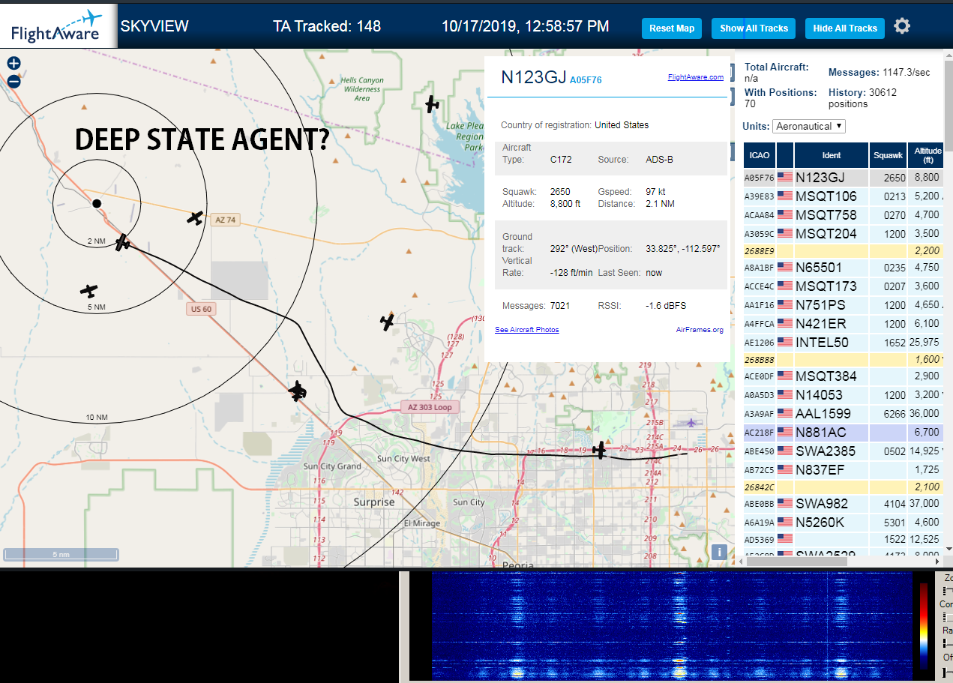Viewport: 953px width, 683px height.
Task: Click the N123GJ title in info panel
Action: point(533,77)
